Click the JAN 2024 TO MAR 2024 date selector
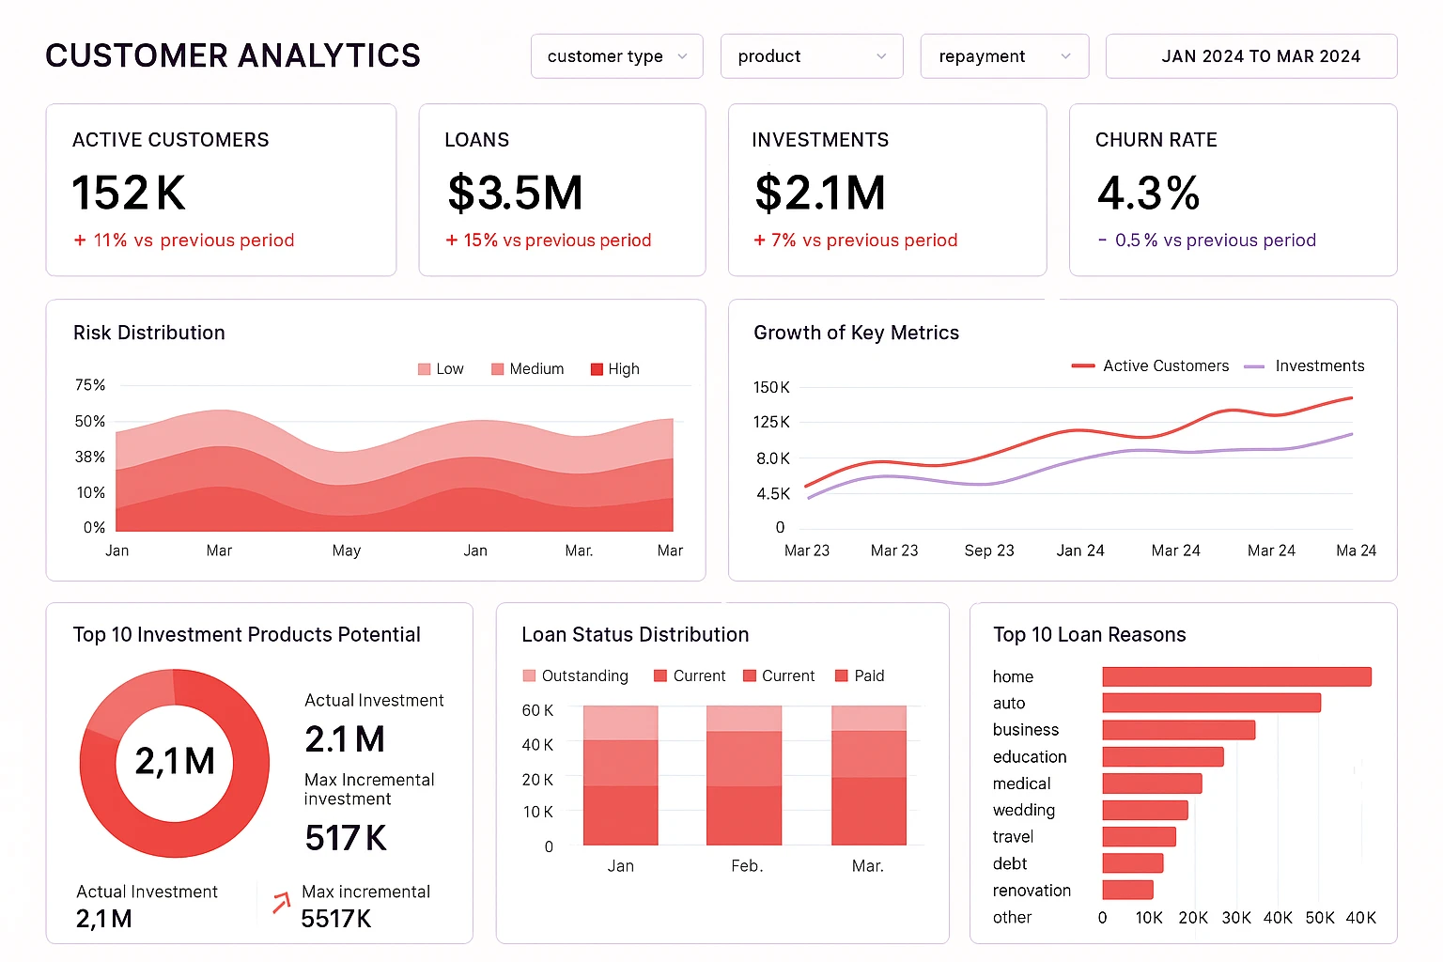This screenshot has height=962, width=1443. pos(1250,56)
